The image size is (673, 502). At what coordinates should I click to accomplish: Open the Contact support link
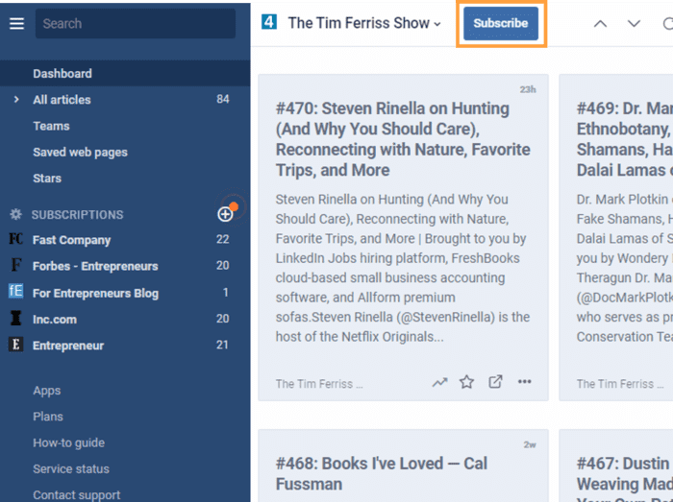coord(77,495)
